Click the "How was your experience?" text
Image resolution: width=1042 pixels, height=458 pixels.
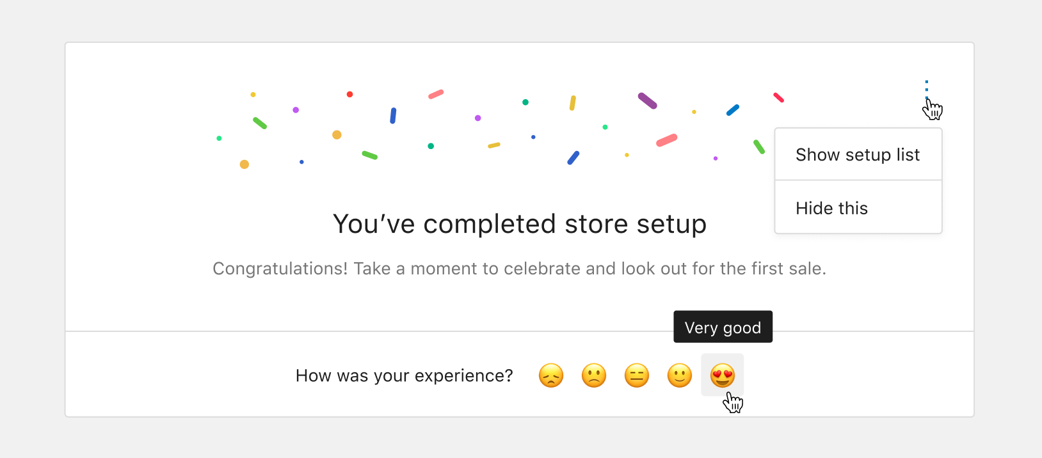click(404, 375)
